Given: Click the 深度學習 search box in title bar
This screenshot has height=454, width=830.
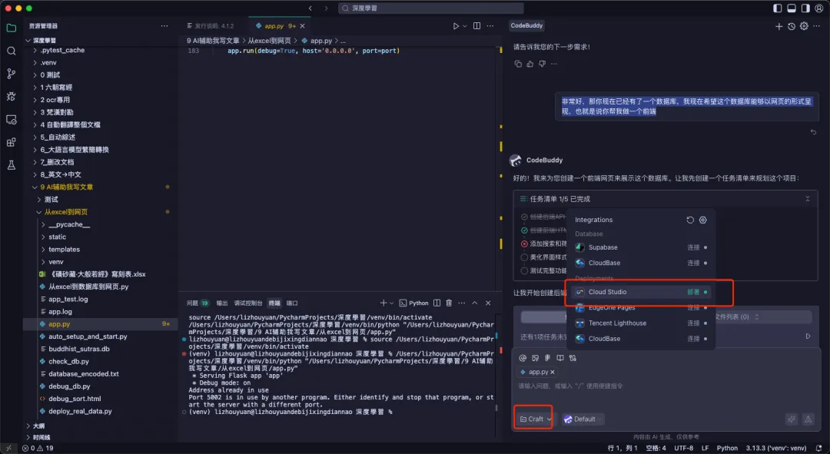Looking at the screenshot, I should point(431,8).
